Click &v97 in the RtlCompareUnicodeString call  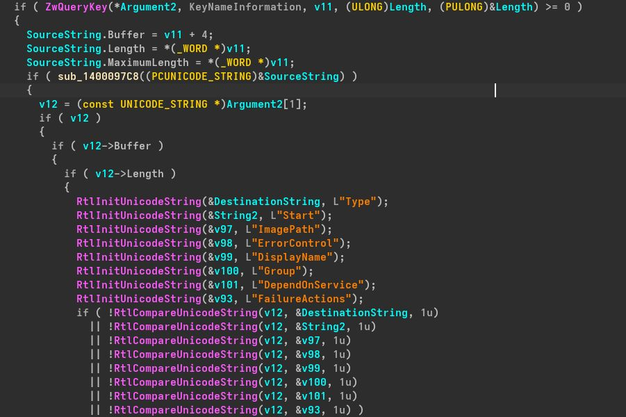[307, 341]
